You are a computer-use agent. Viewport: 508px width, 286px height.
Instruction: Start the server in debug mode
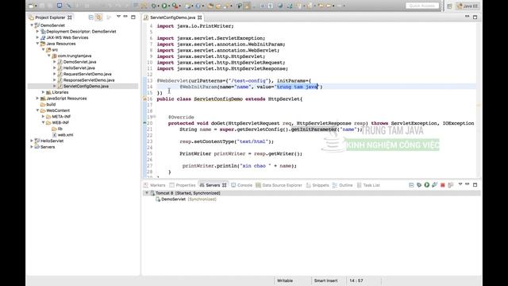419,185
